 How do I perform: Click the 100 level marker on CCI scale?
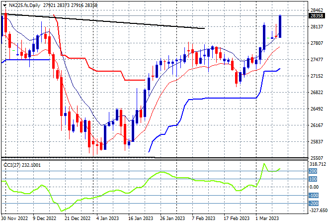pyautogui.click(x=313, y=179)
